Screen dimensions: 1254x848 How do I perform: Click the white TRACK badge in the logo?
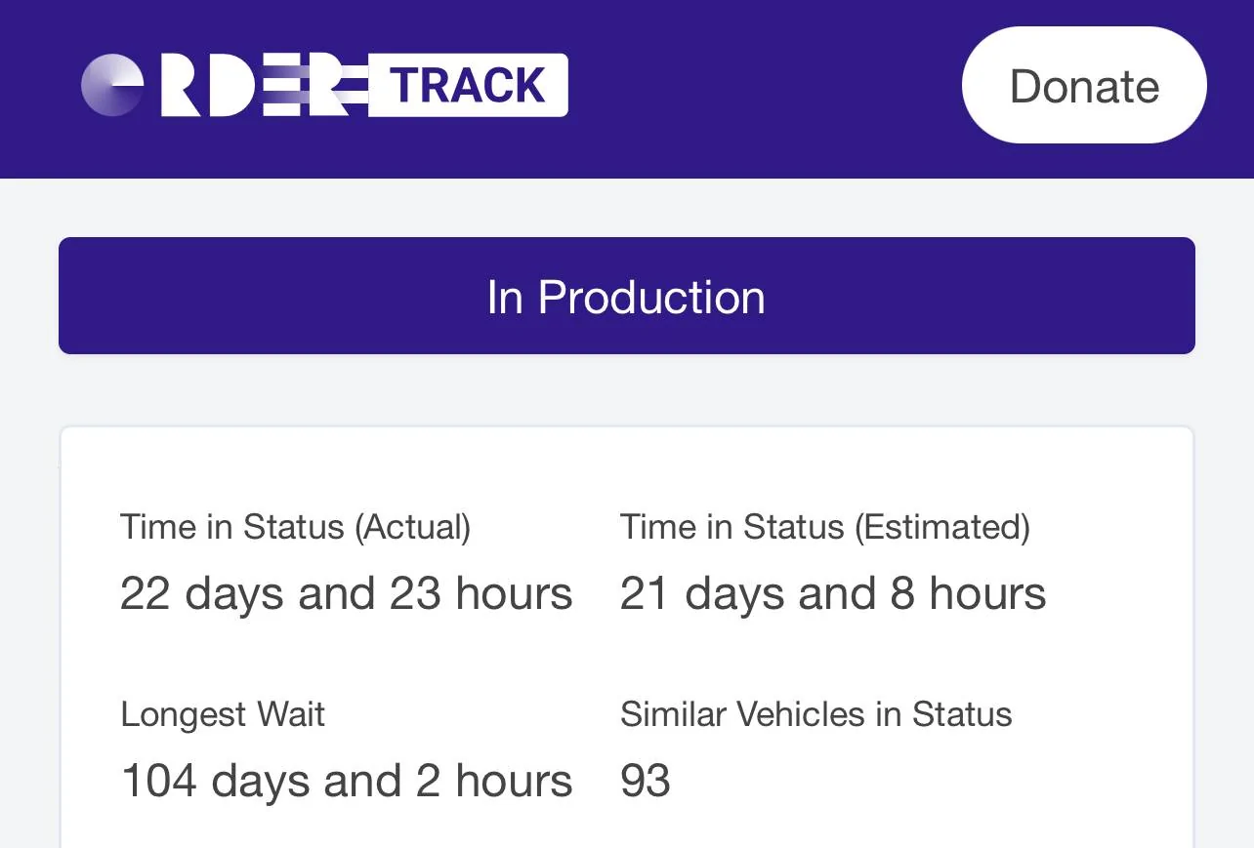pos(468,86)
